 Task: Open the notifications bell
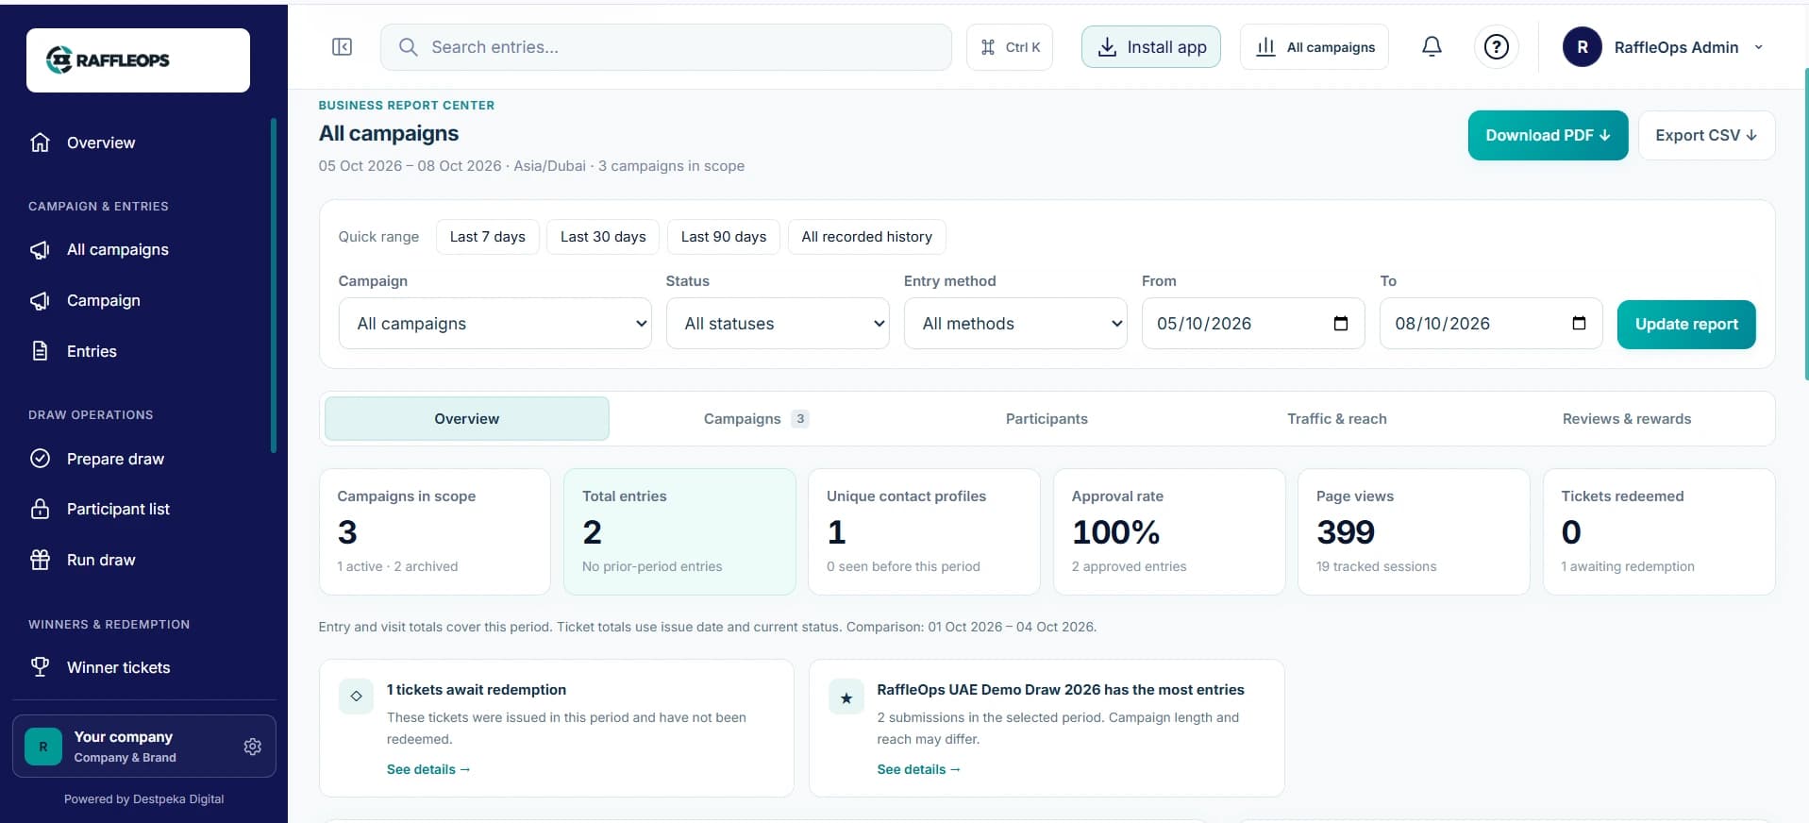[1432, 46]
